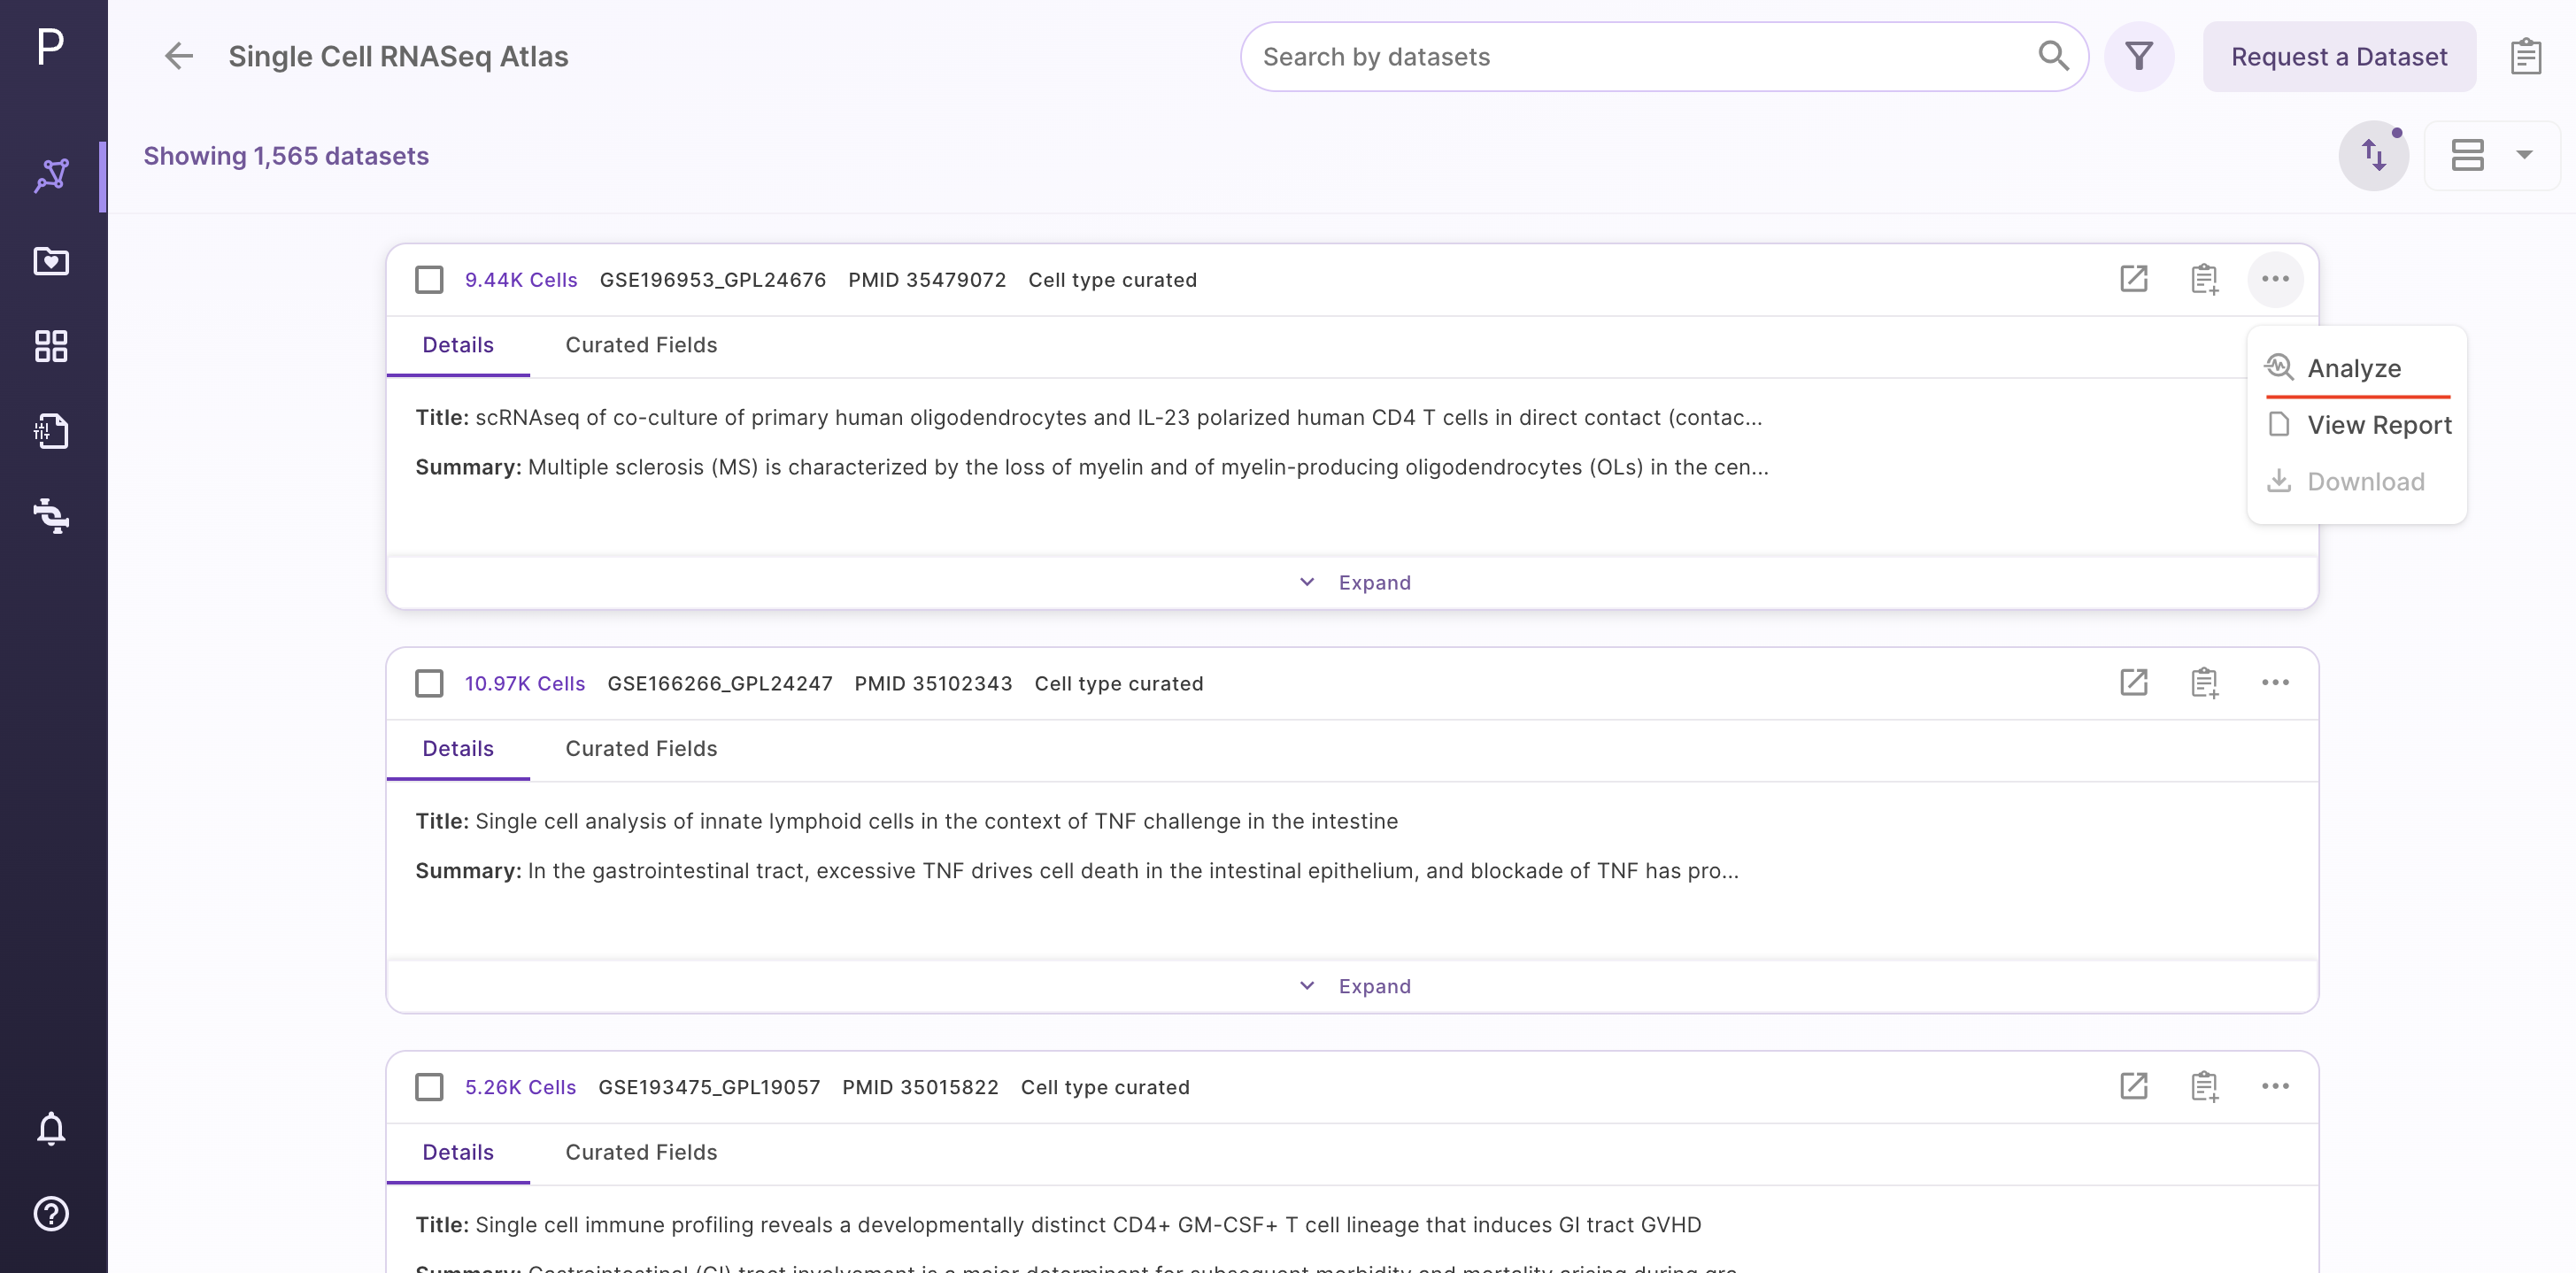The height and width of the screenshot is (1273, 2576).
Task: Switch to Curated Fields tab for GSE166266
Action: pos(641,748)
